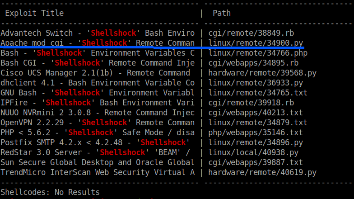Click the path hardware/remote/39568.py
The width and height of the screenshot is (354, 199).
tap(262, 73)
